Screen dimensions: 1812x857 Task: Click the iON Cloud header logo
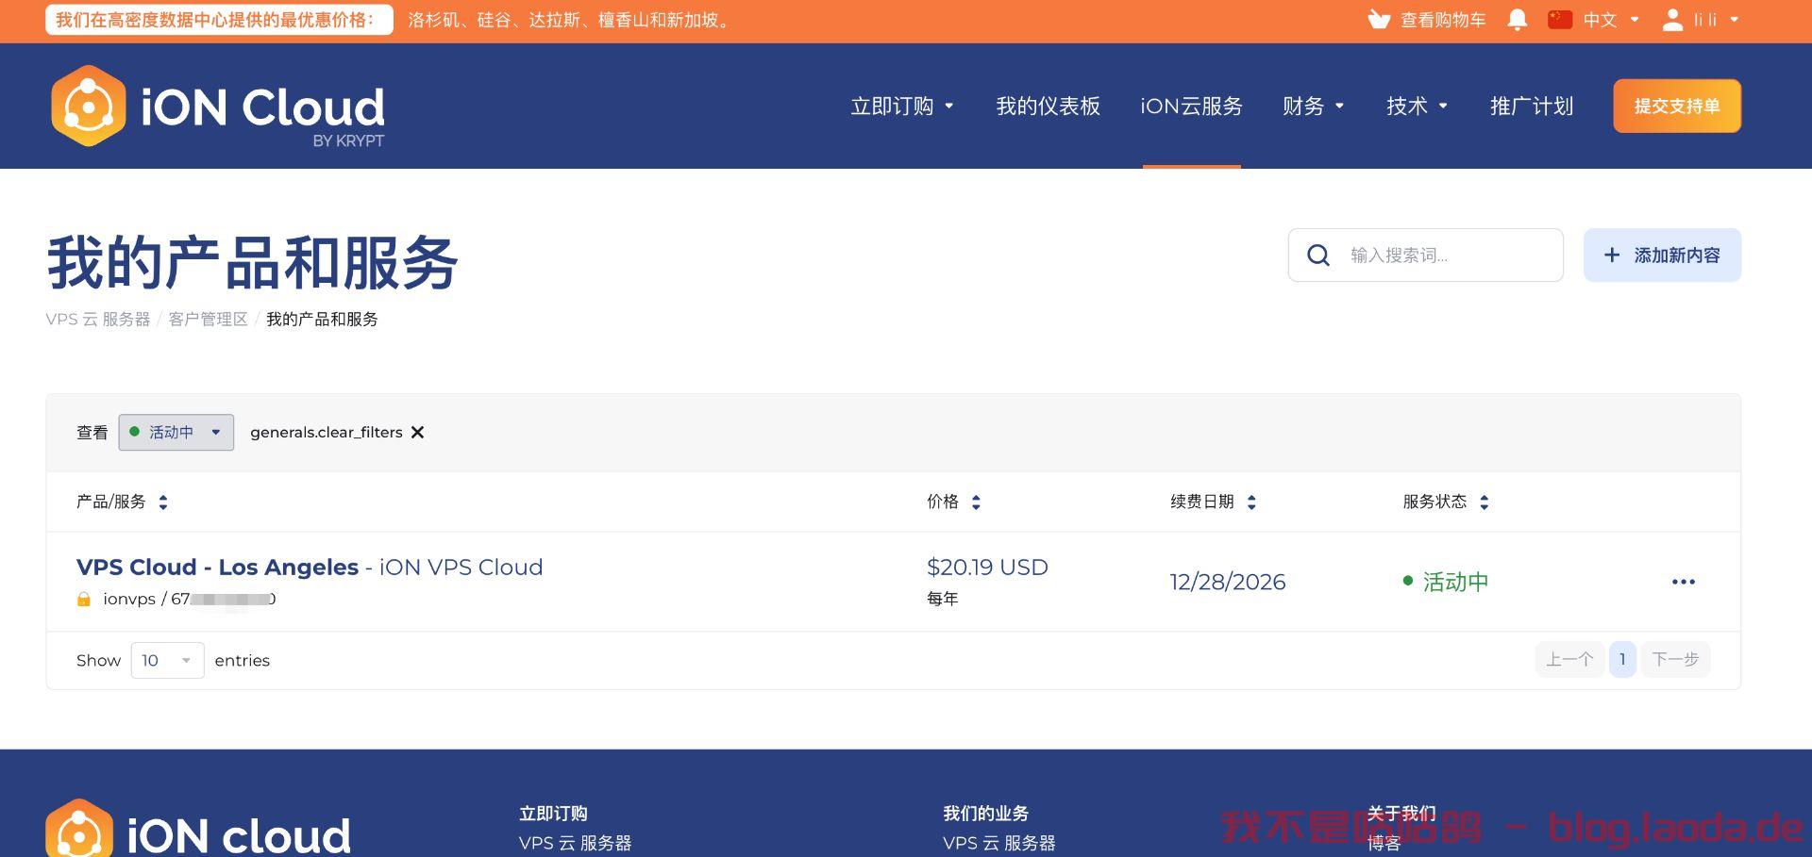(x=218, y=106)
